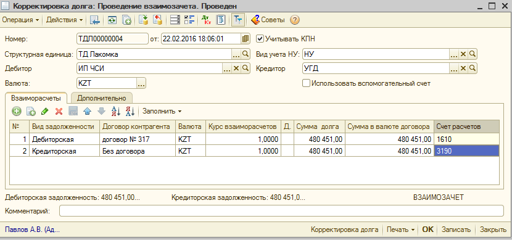
Task: Open the Печать dropdown at the bottom
Action: (x=400, y=230)
